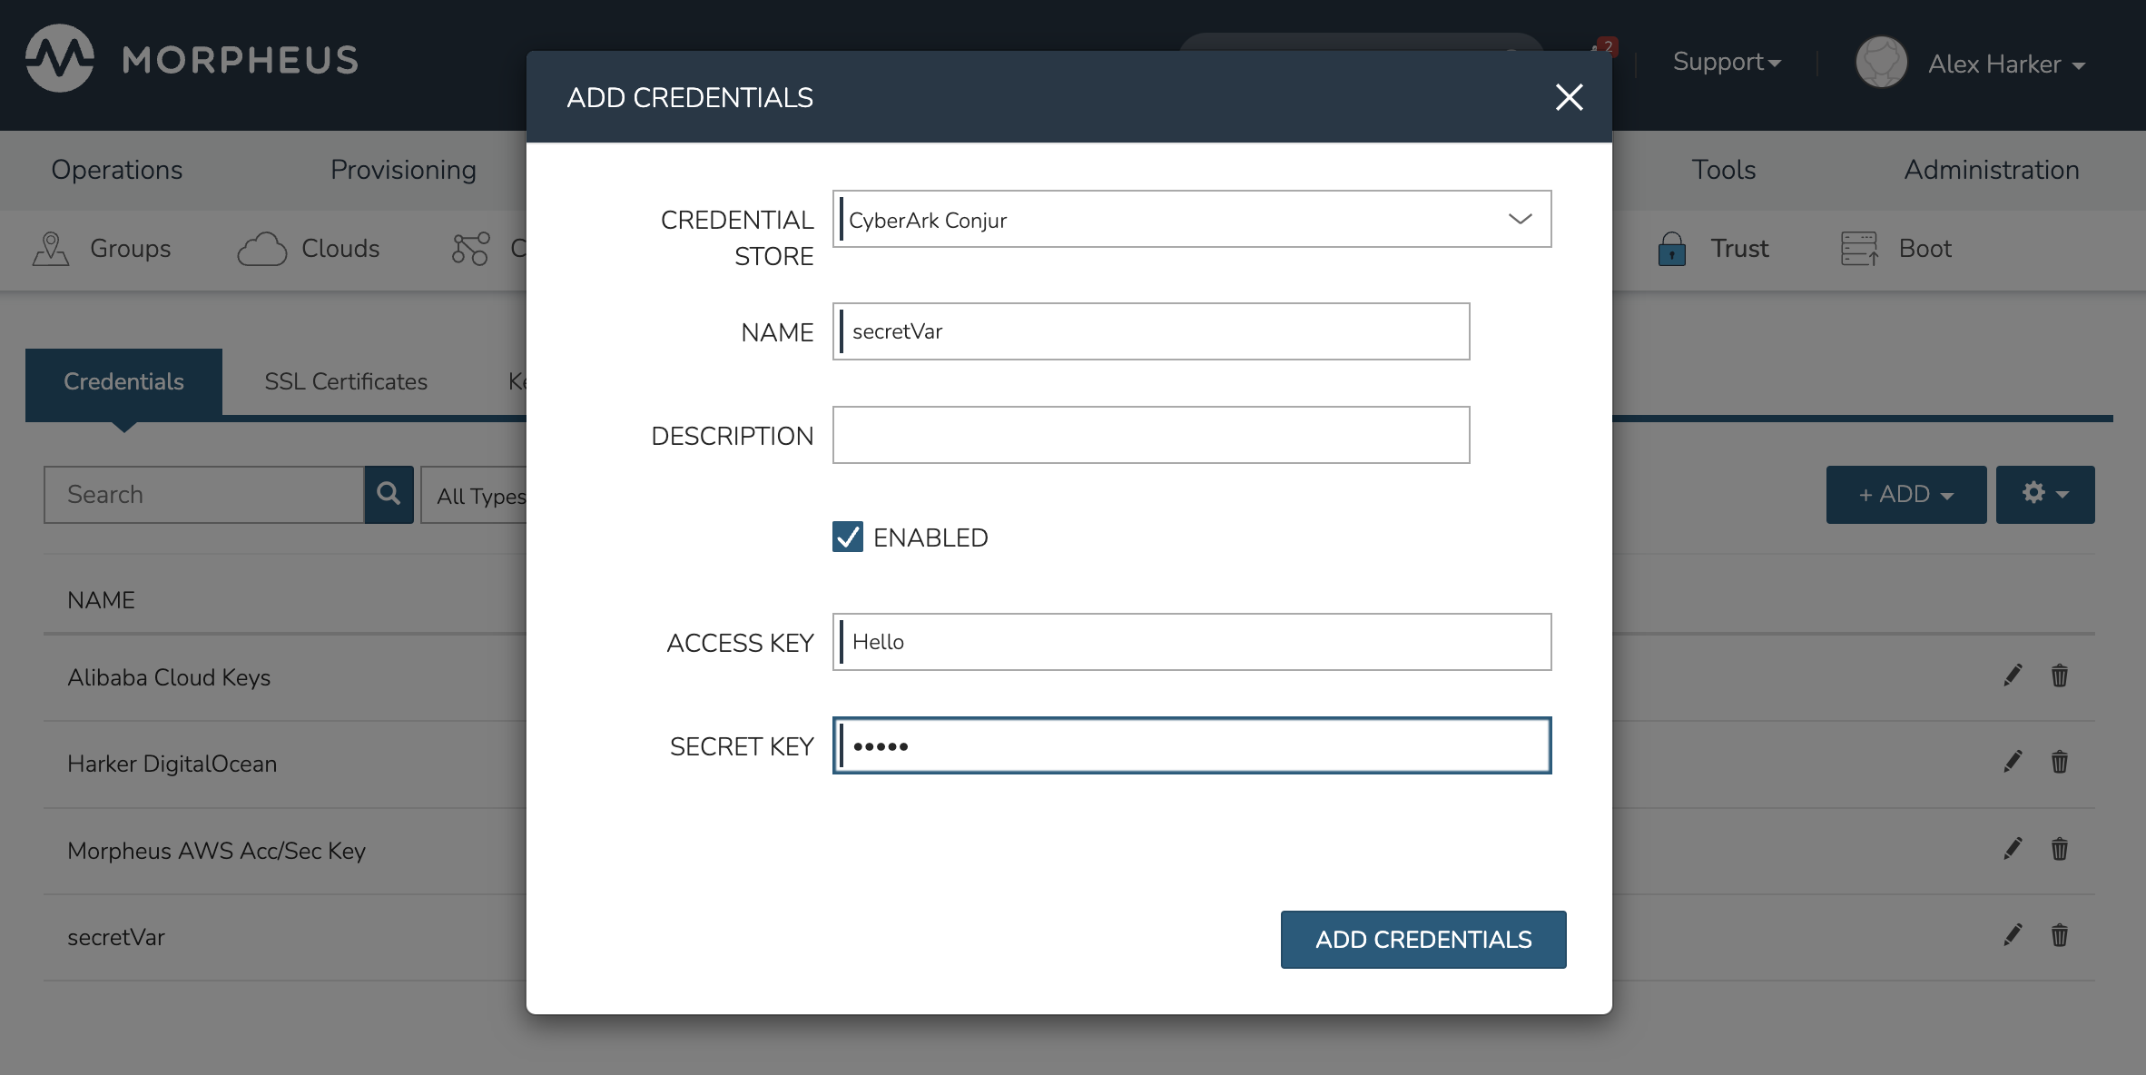Uncheck the Enabled checkbox

pos(848,537)
